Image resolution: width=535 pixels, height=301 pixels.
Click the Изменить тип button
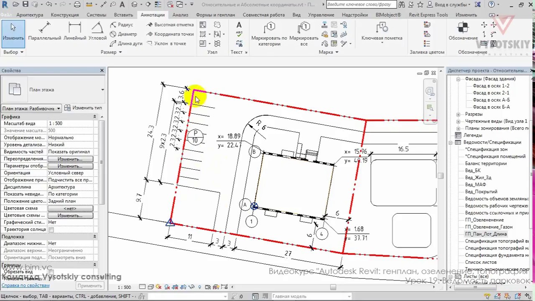(83, 108)
